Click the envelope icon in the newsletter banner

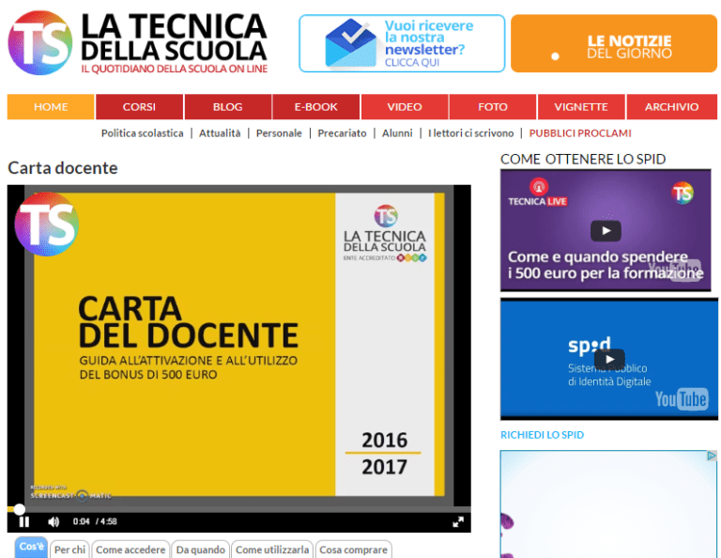tap(351, 43)
